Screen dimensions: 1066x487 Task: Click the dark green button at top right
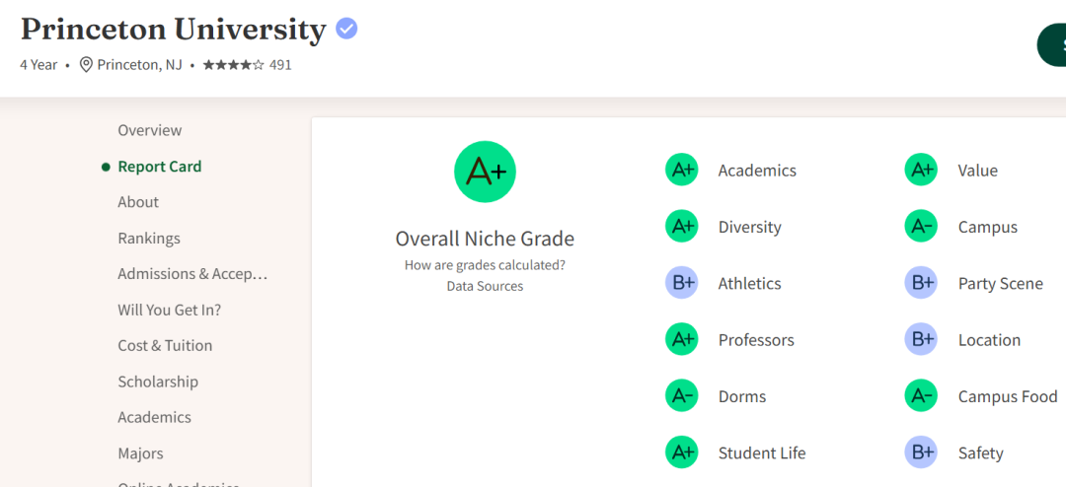click(x=1052, y=44)
